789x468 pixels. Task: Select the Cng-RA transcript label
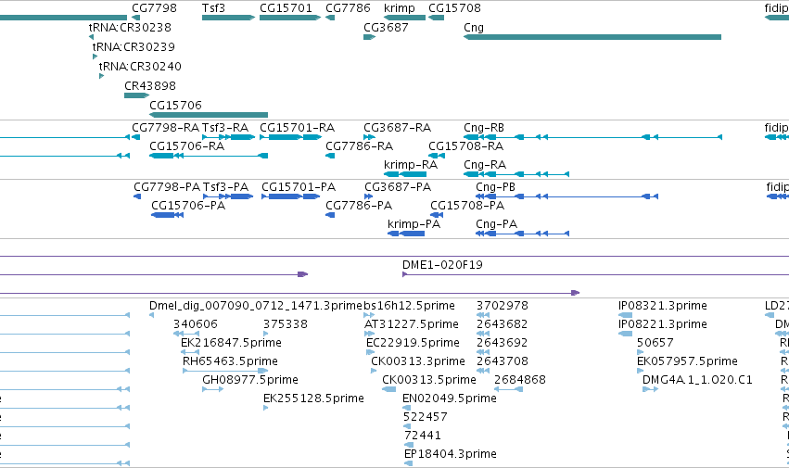(485, 165)
